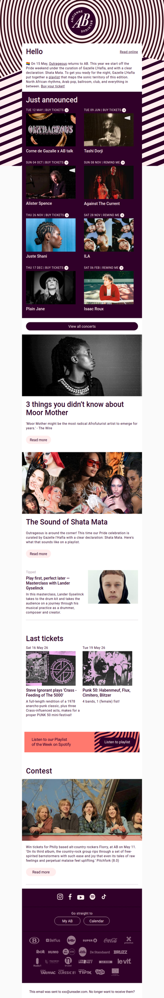Viewport: 164px width, 998px height.
Task: Open the YouTube icon in footer
Action: pyautogui.click(x=81, y=897)
